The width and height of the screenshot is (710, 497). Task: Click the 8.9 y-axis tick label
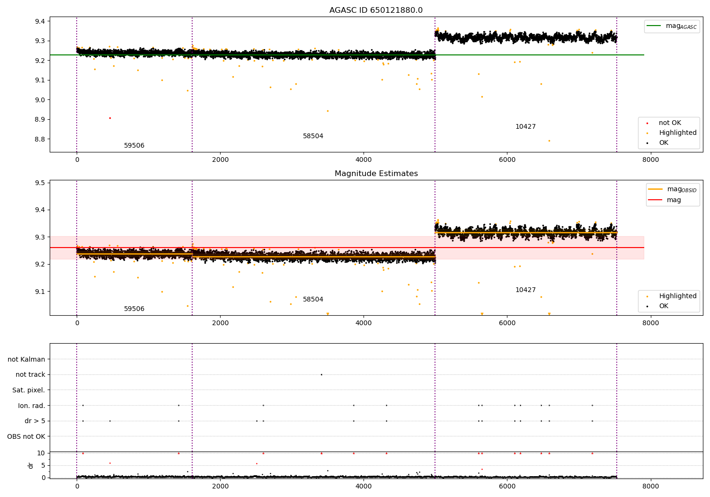pos(40,119)
